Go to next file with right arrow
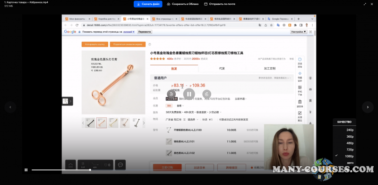 (x=368, y=107)
